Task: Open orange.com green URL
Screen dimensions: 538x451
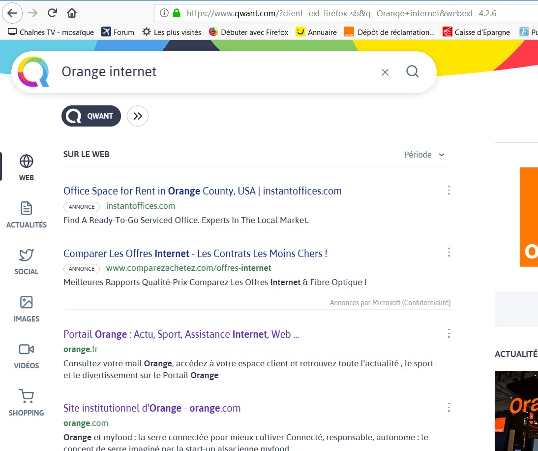Action: click(86, 423)
